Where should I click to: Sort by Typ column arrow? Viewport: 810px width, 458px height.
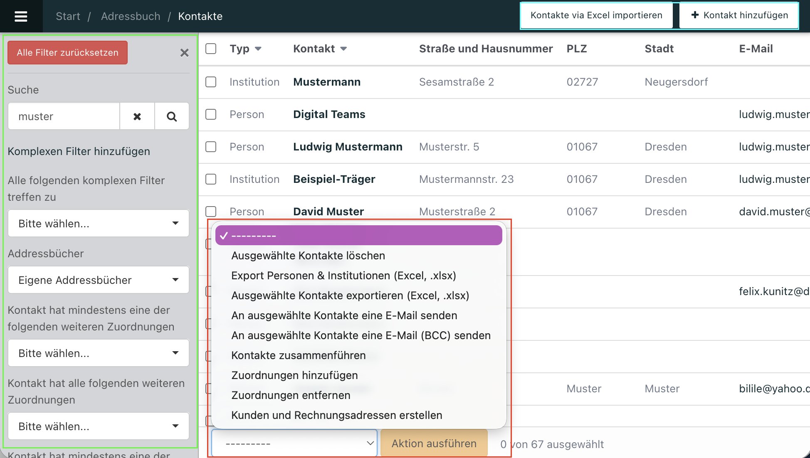(258, 49)
